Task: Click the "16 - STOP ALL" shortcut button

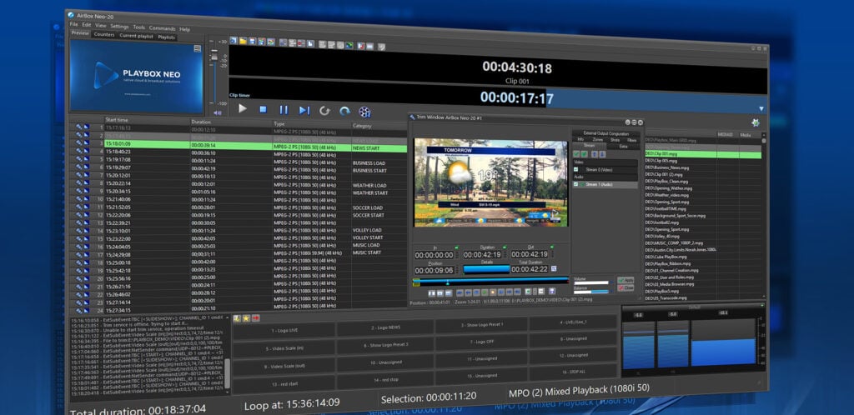Action: 574,372
